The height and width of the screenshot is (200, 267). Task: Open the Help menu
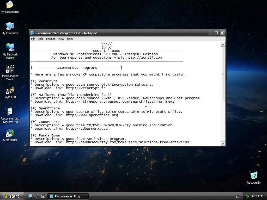70,39
